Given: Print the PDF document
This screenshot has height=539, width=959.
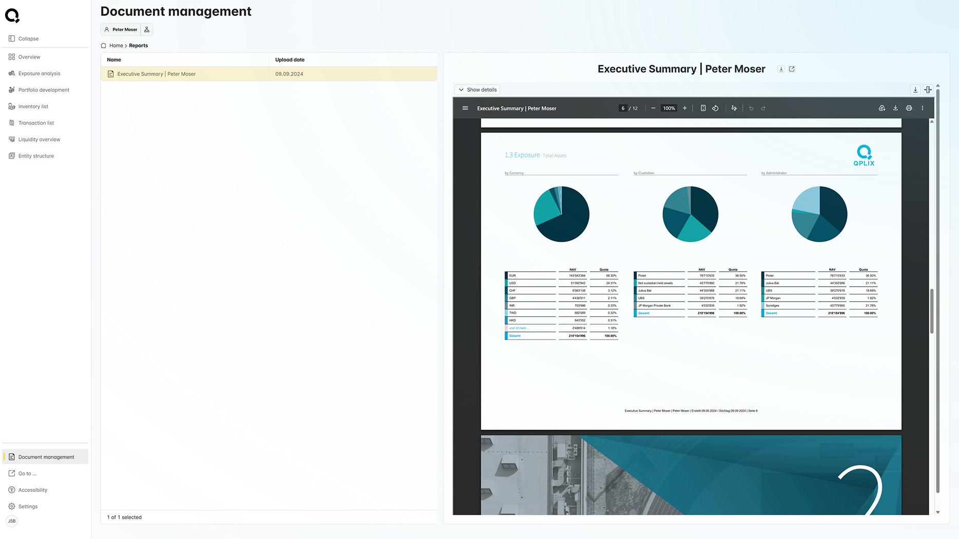Looking at the screenshot, I should tap(909, 108).
